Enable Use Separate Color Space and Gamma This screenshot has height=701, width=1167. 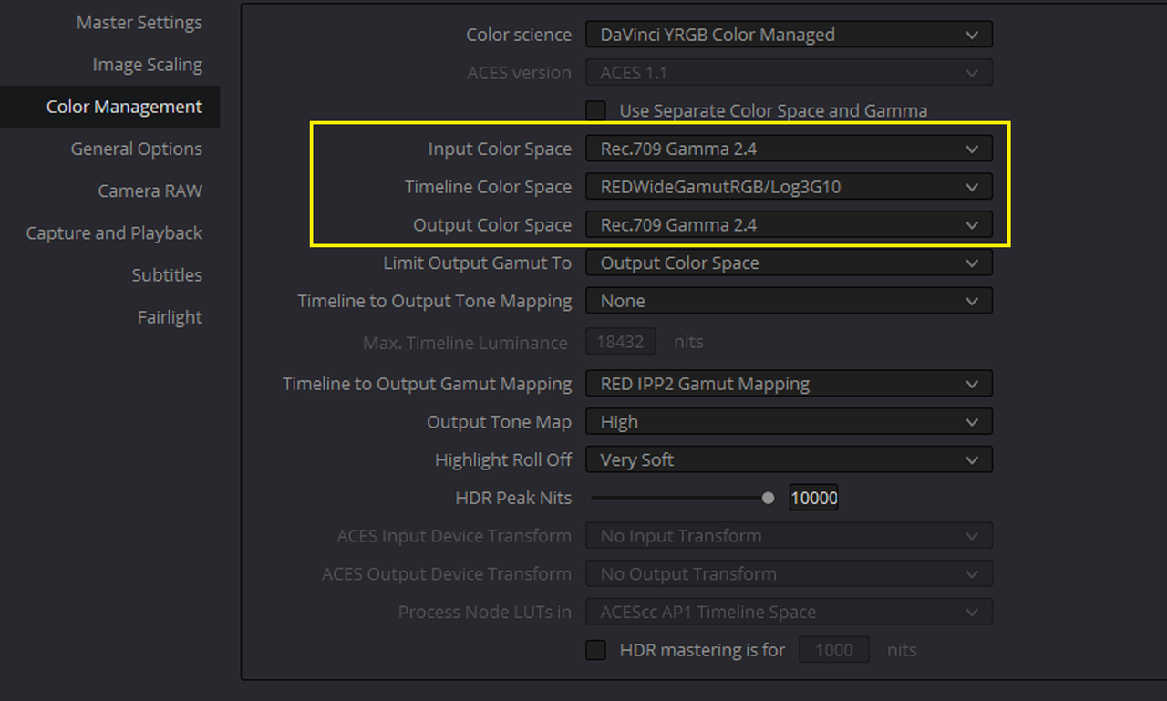tap(595, 111)
